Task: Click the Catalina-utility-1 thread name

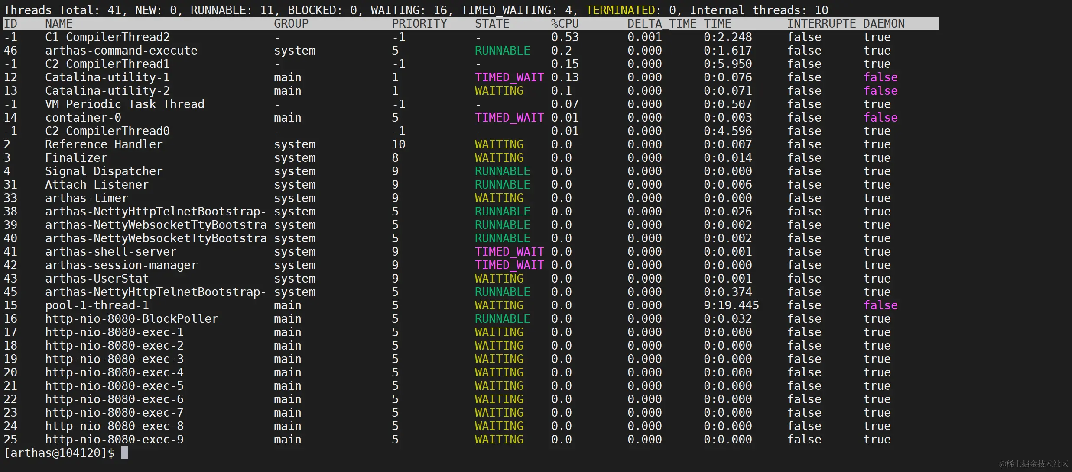Action: [107, 77]
